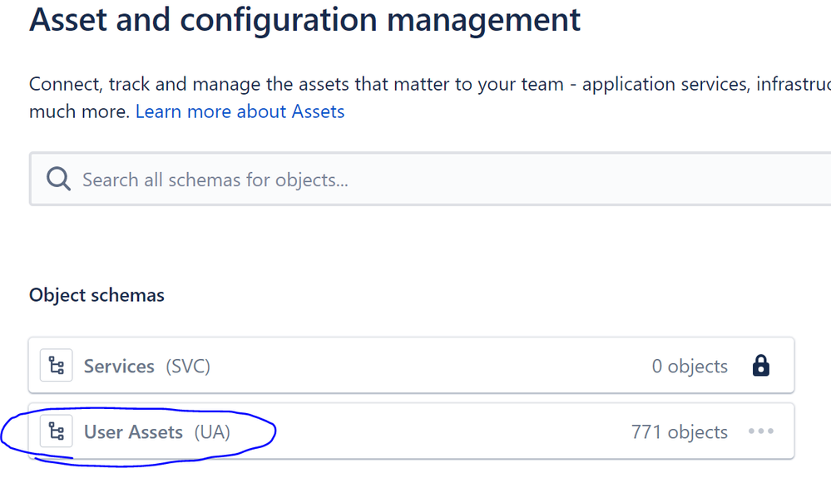Click the words 'much more.' before the link

tap(80, 111)
